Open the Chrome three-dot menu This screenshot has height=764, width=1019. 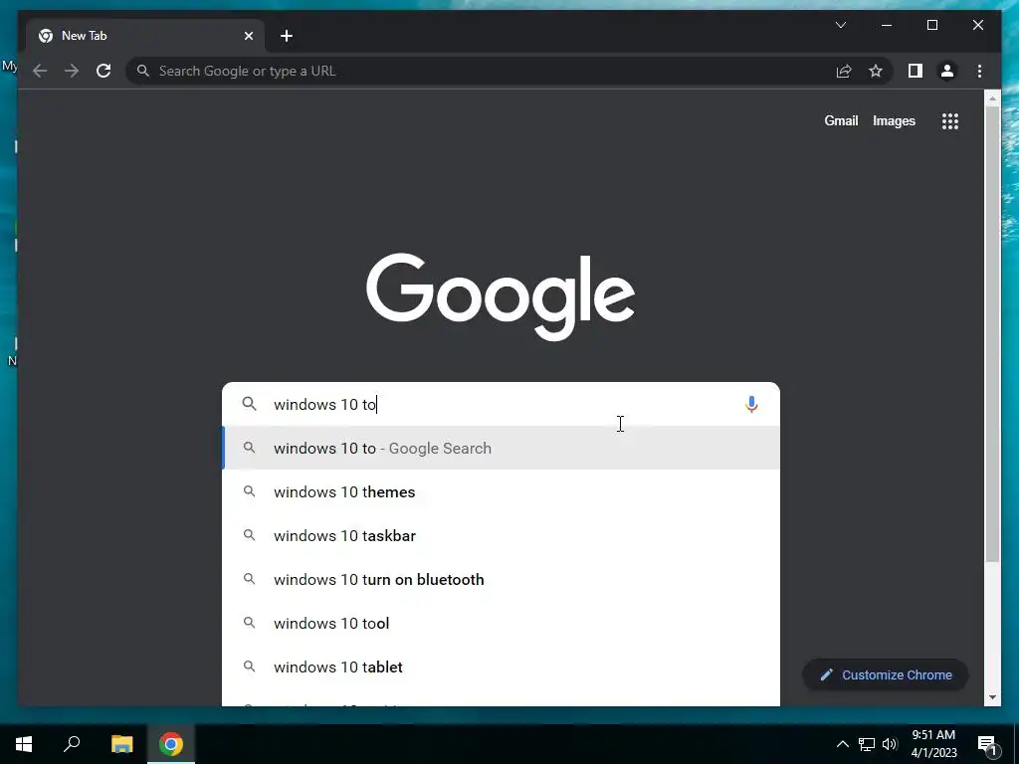[979, 71]
